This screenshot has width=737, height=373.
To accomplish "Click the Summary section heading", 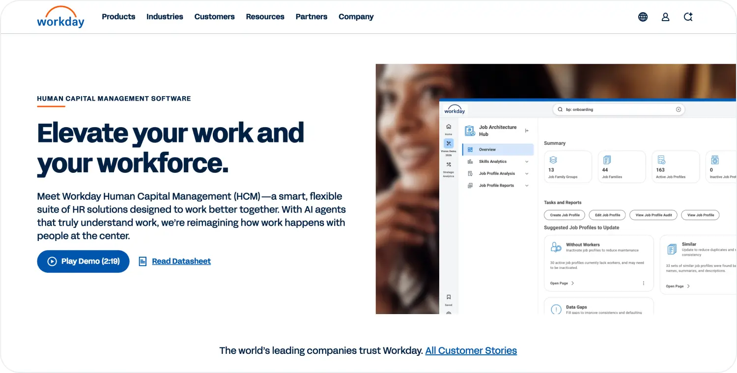I will pos(555,143).
